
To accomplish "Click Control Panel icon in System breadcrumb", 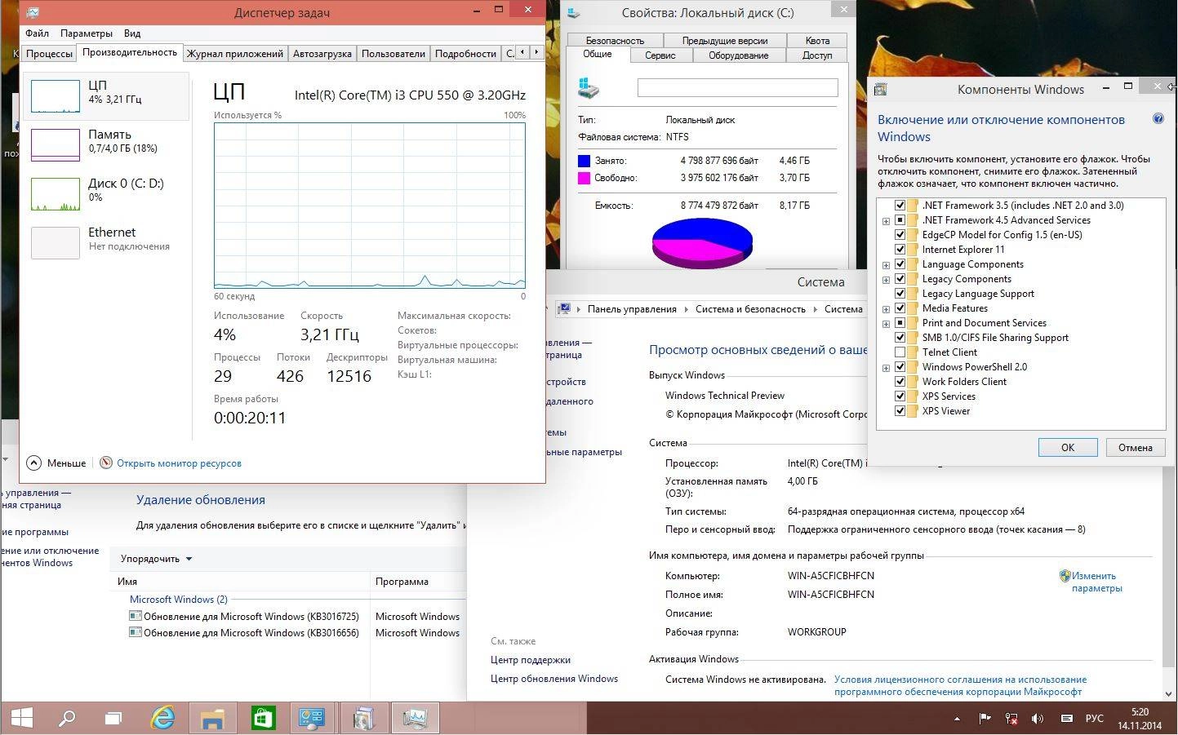I will tap(563, 308).
